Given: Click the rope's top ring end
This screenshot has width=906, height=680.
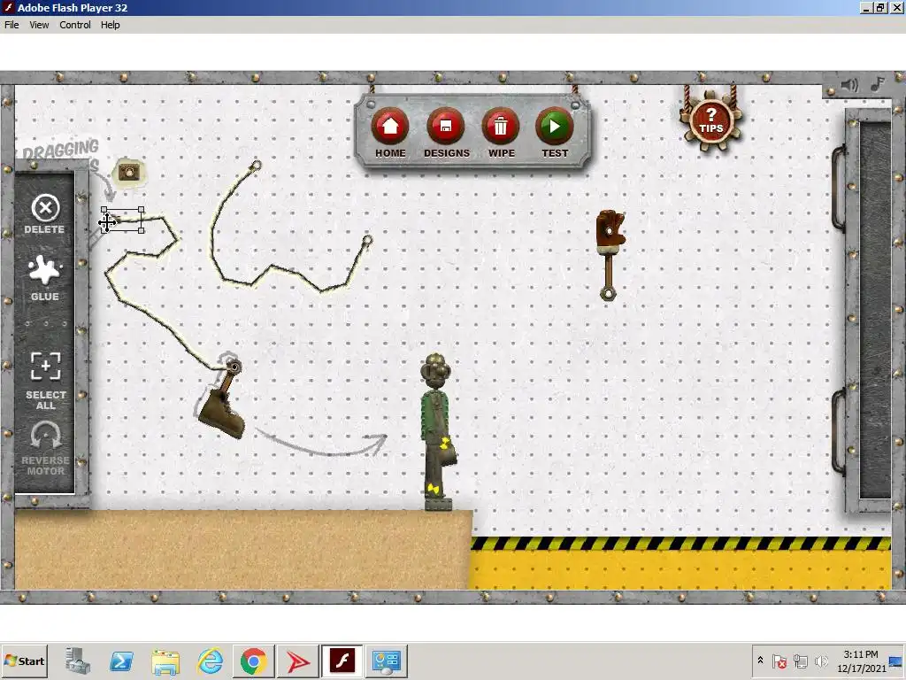Looking at the screenshot, I should pos(256,166).
